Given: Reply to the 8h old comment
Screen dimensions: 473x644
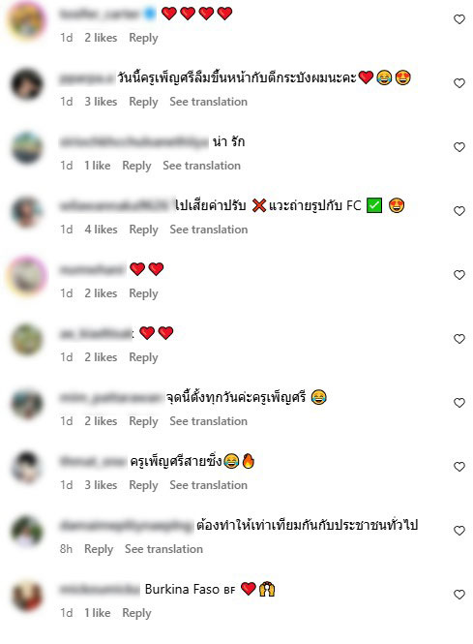Looking at the screenshot, I should pos(99,549).
